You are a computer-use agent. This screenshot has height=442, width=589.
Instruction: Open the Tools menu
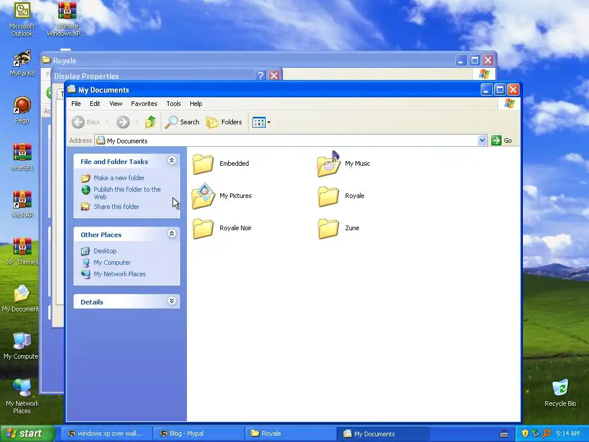[x=174, y=104]
